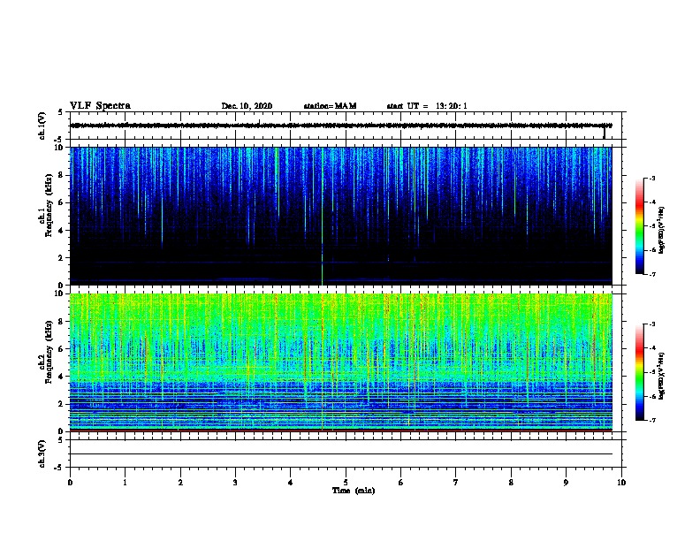The image size is (700, 541).
Task: Click the 'ch.1(V)' waveform axis label
Action: tap(42, 126)
